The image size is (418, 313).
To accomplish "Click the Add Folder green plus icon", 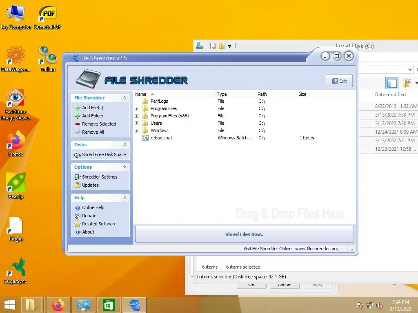I will tap(78, 116).
